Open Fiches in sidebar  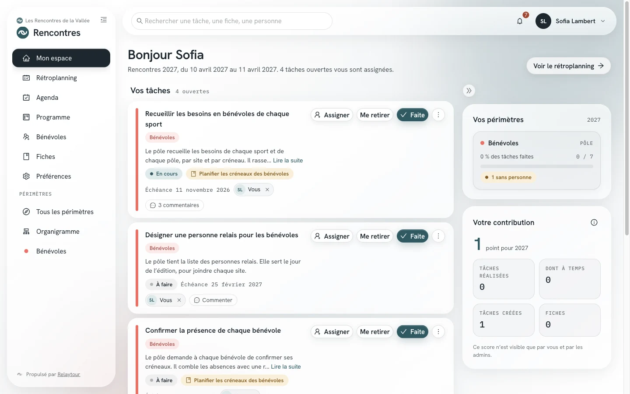pyautogui.click(x=61, y=157)
